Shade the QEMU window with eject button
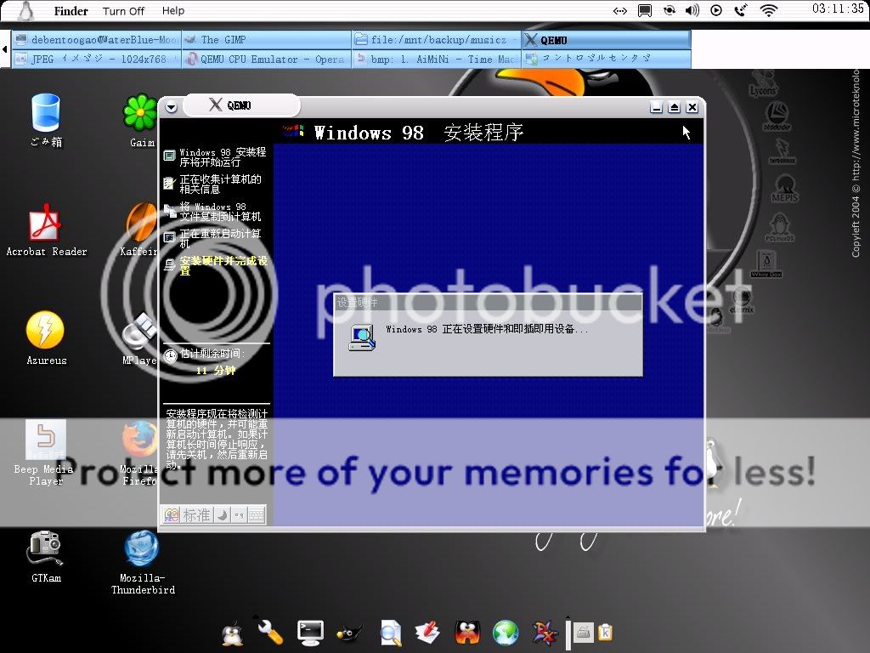 coord(674,107)
